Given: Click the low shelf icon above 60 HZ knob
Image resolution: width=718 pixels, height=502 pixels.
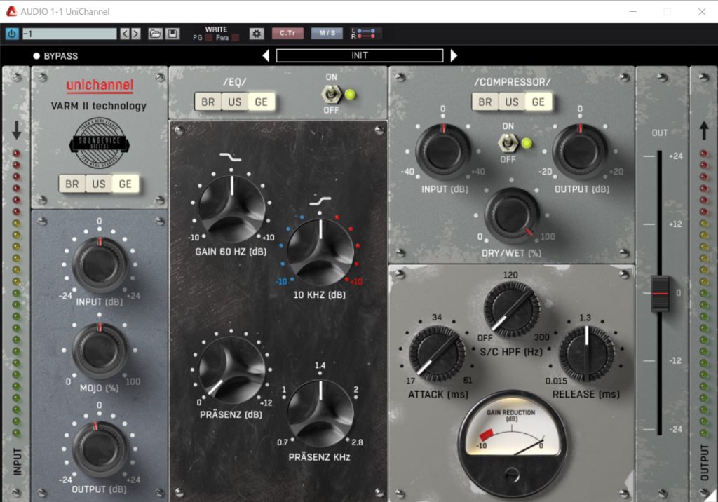Looking at the screenshot, I should coord(230,158).
